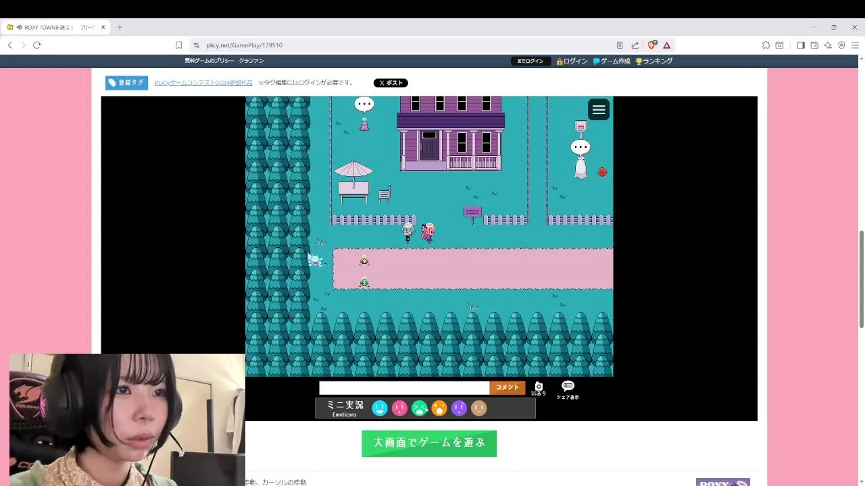Click the page vertical scrollbar
Image resolution: width=865 pixels, height=486 pixels.
point(861,279)
